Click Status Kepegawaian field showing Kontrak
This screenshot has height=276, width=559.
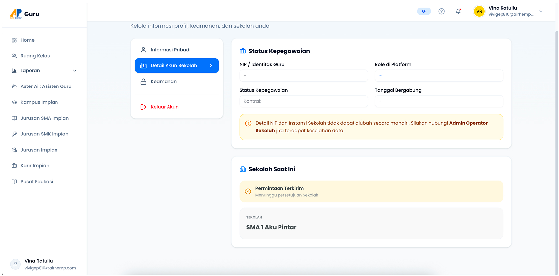pos(304,101)
